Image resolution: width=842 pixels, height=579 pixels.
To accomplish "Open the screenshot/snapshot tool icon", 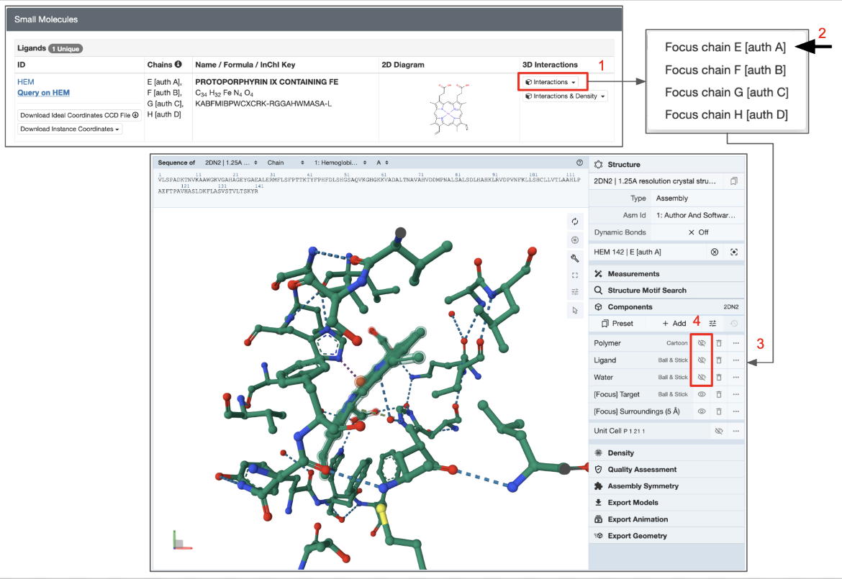I will pyautogui.click(x=574, y=240).
